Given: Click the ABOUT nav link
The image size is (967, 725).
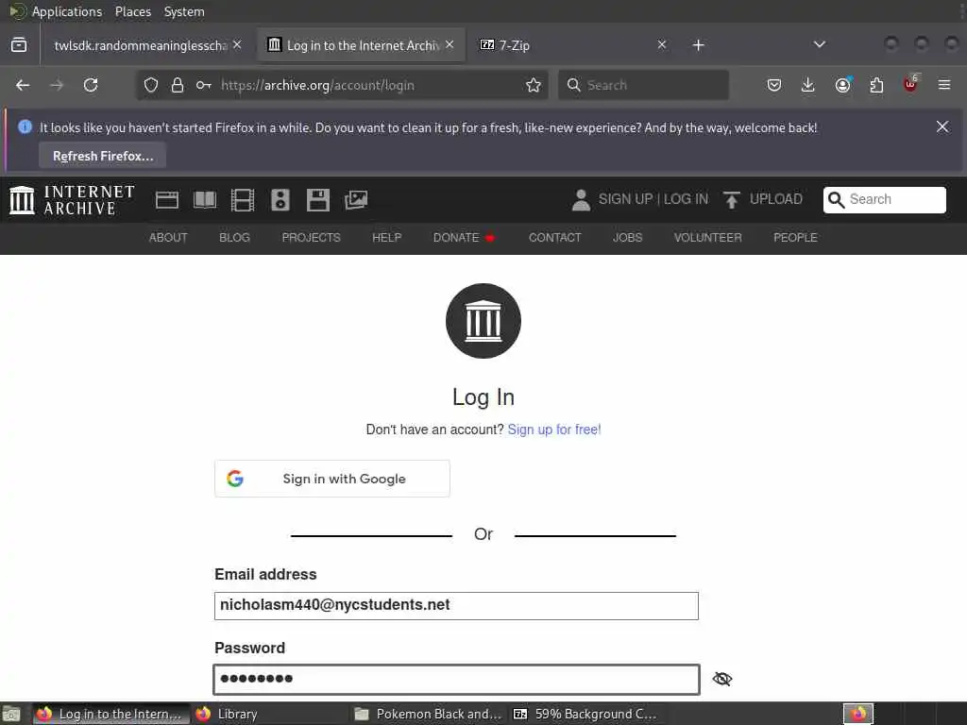Looking at the screenshot, I should [x=168, y=238].
